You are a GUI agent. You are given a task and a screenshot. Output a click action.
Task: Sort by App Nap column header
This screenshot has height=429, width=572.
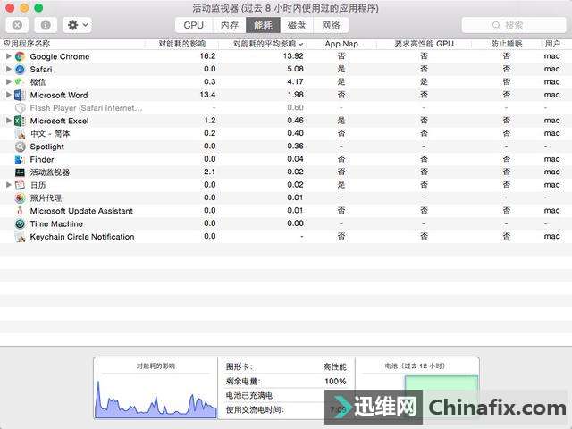pyautogui.click(x=341, y=44)
